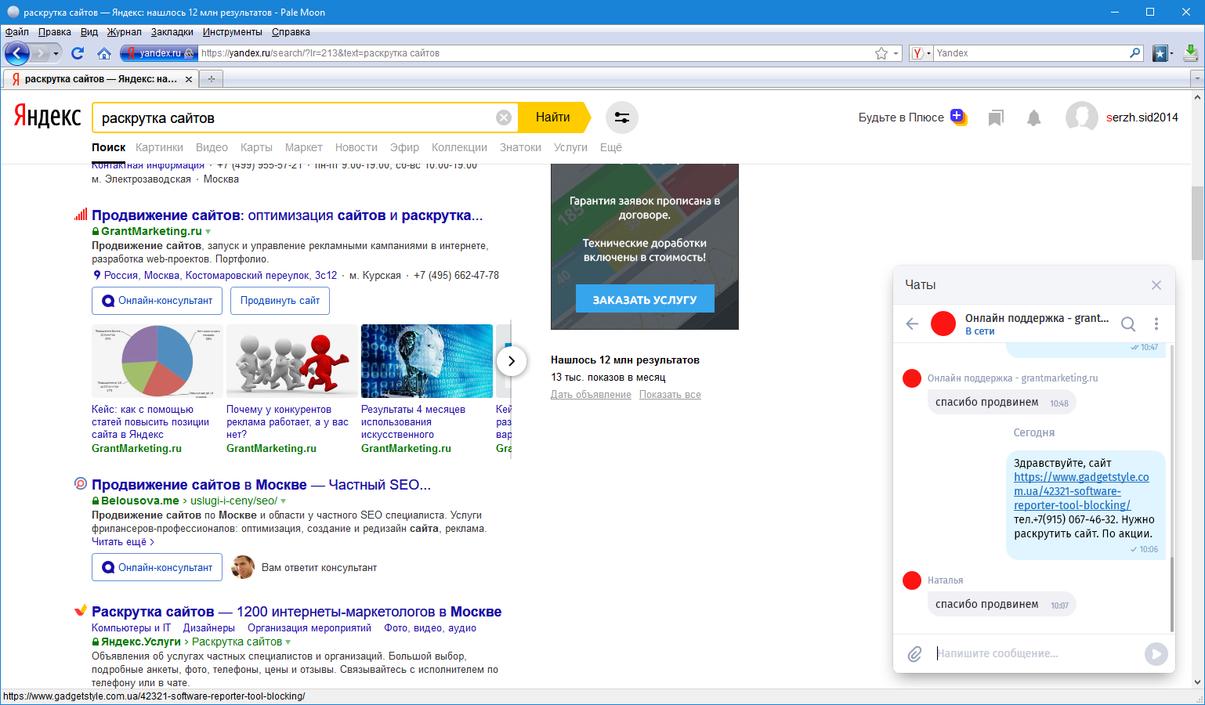This screenshot has width=1205, height=705.
Task: Open the Файл menu
Action: (16, 32)
